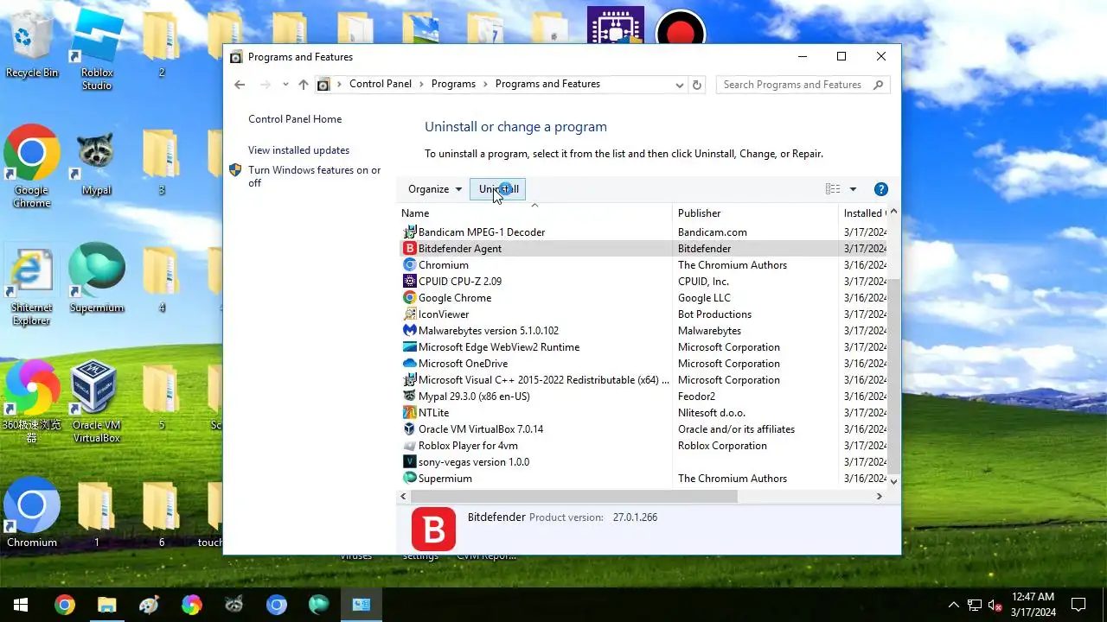The image size is (1107, 622).
Task: Open the view options dropdown arrow
Action: 853,189
